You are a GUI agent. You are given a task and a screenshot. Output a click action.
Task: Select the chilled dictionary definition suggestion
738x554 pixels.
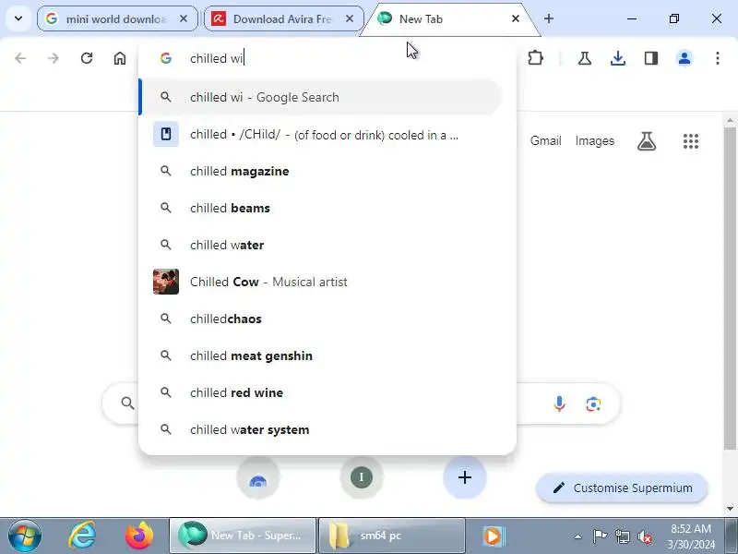321,134
